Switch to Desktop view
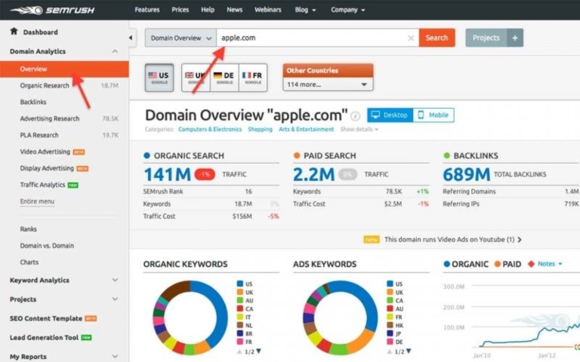 [389, 115]
